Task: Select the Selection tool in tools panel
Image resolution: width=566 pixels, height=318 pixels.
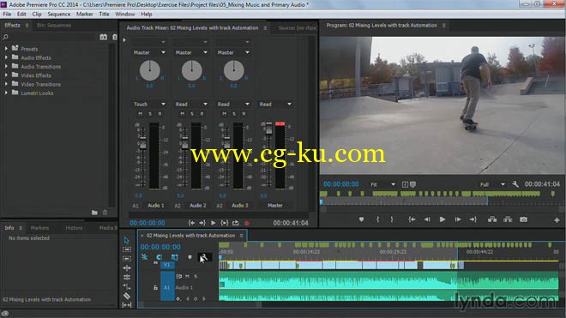Action: 126,240
